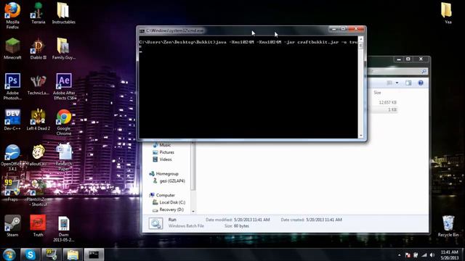This screenshot has height=261, width=465.
Task: Open the taskbar clock showing 11:41 AM
Action: coord(449,254)
